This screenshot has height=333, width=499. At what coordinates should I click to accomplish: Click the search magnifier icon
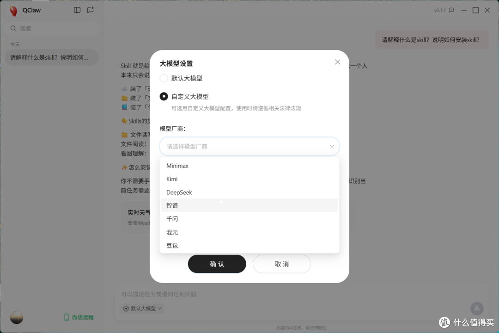click(13, 28)
